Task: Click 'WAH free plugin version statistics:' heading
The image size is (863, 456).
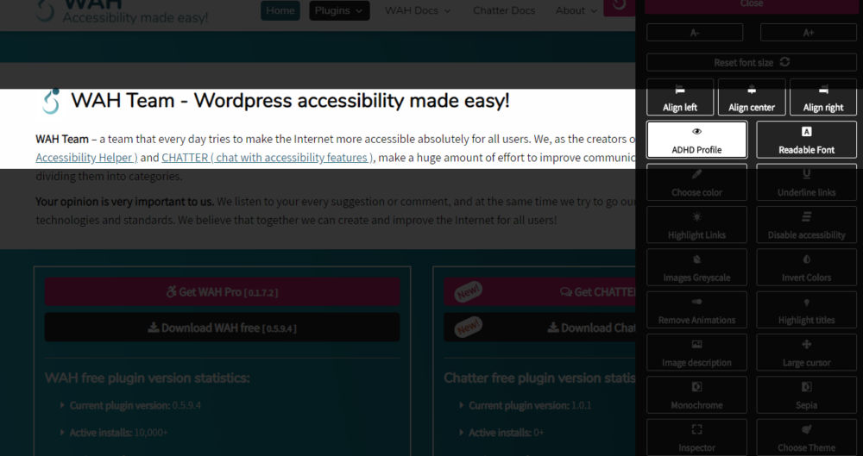Action: 148,378
